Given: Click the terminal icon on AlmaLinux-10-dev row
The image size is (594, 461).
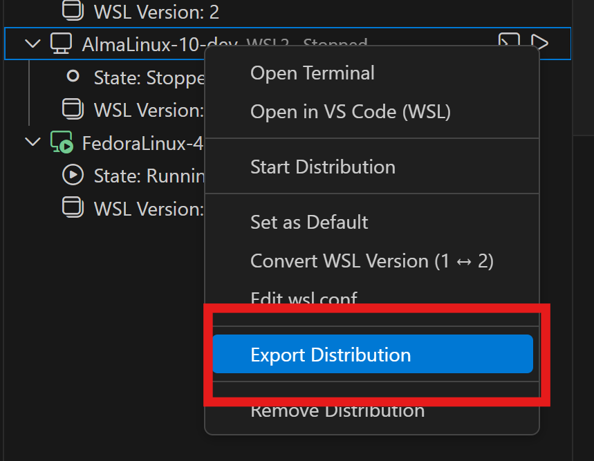Looking at the screenshot, I should click(x=509, y=42).
